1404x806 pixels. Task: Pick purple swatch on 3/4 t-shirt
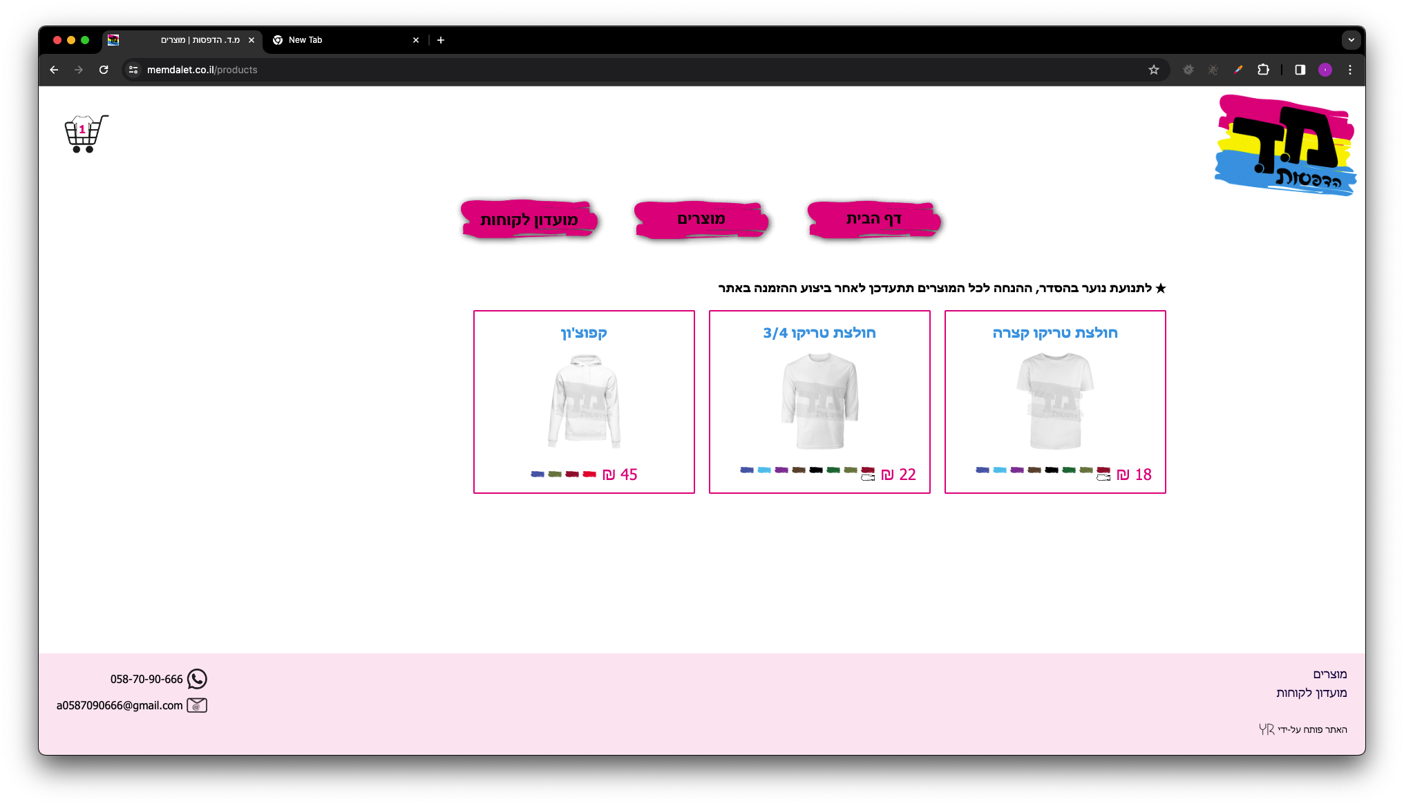coord(781,470)
